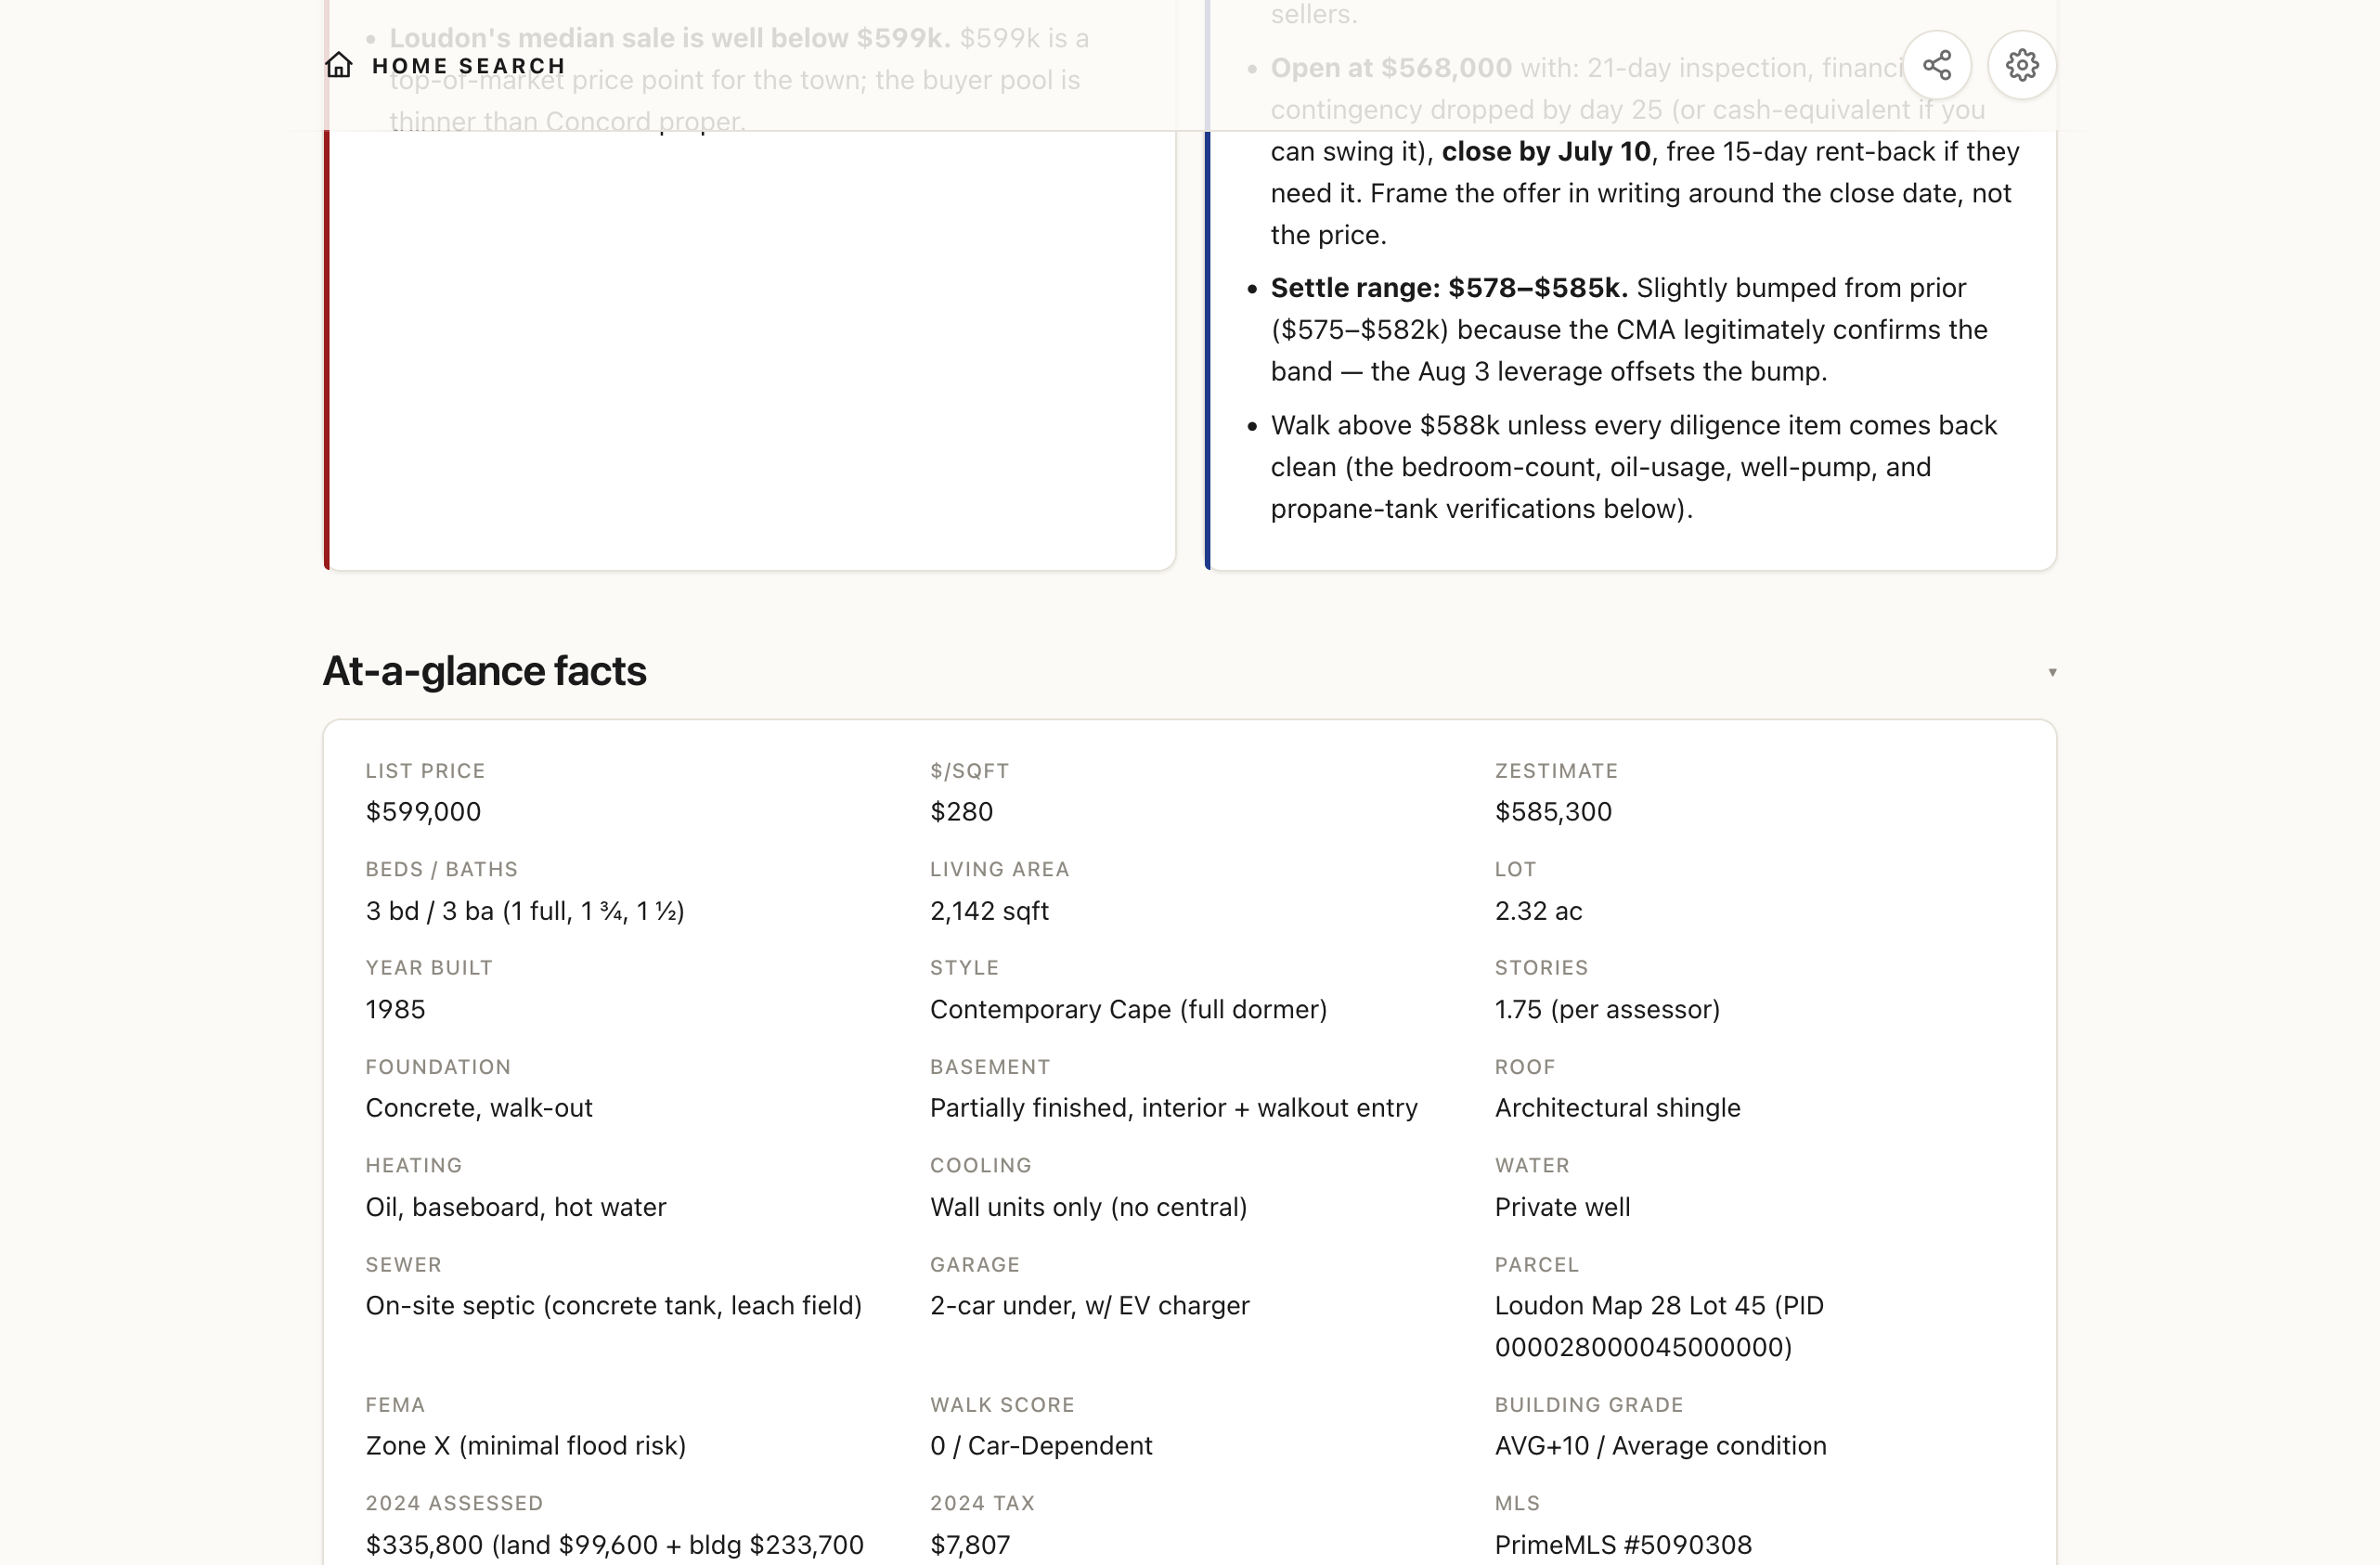
Task: Click the 2024 tax value $7,807
Action: pyautogui.click(x=970, y=1544)
